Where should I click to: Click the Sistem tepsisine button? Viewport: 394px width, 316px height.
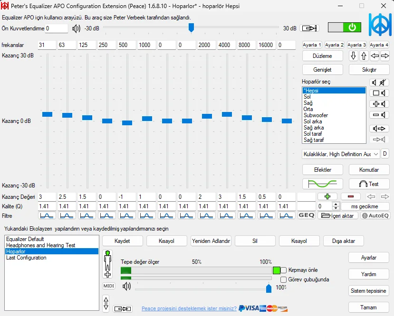pos(369,291)
